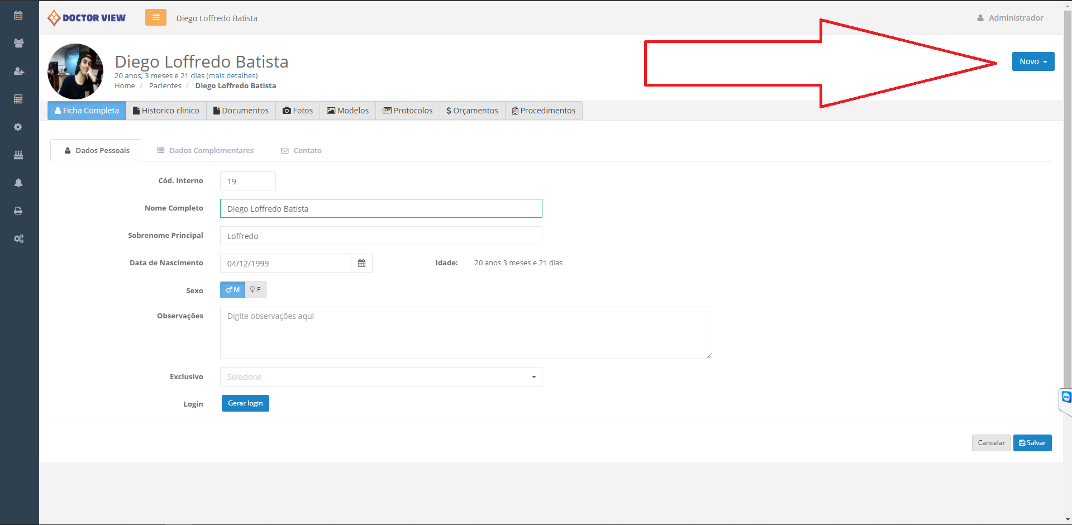Open the Dados Complementares tab
The image size is (1072, 525).
[x=206, y=150]
